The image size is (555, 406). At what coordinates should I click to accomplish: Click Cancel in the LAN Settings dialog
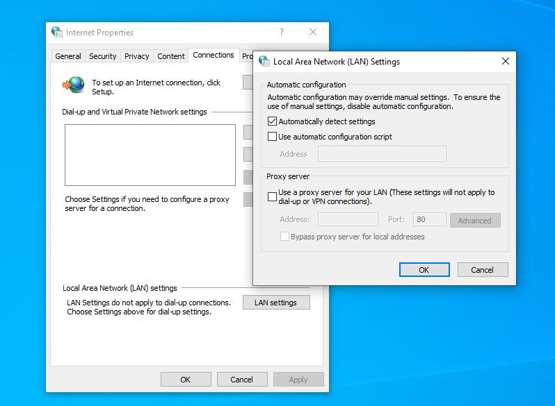(x=482, y=269)
